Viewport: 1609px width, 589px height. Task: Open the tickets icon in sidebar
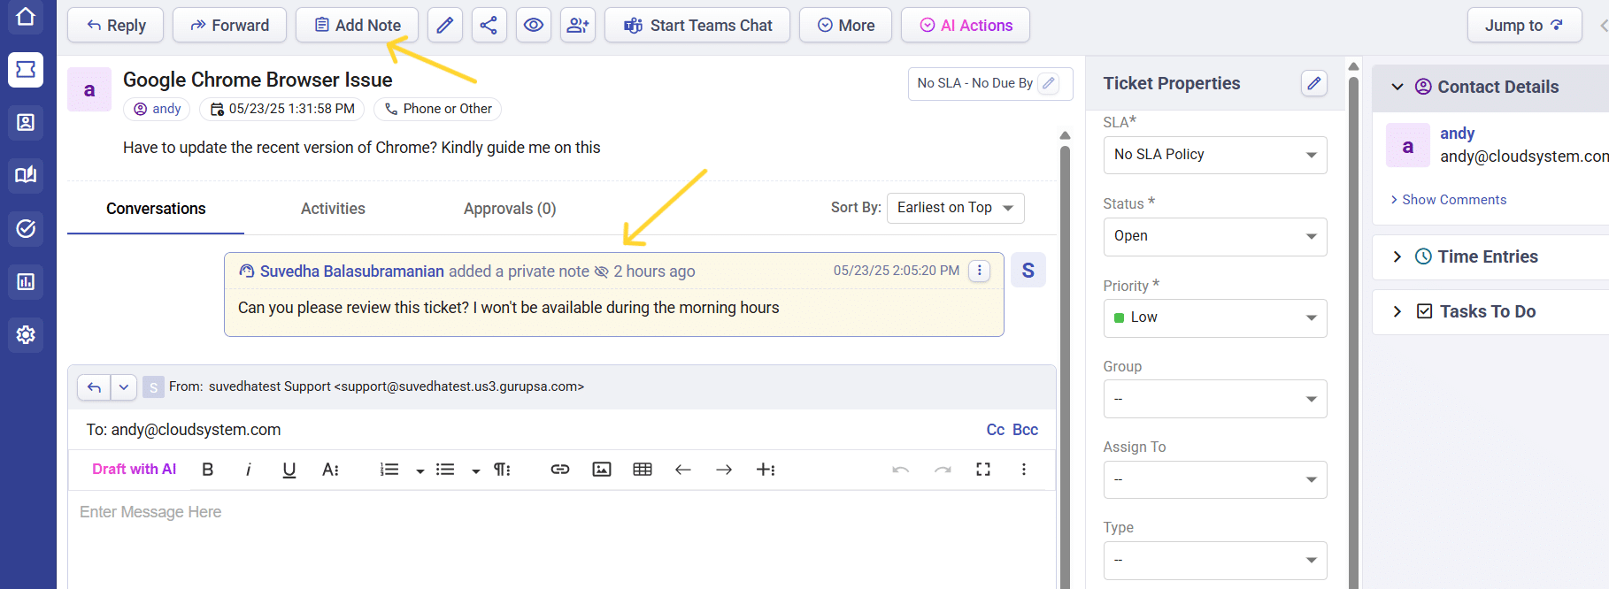(x=26, y=70)
